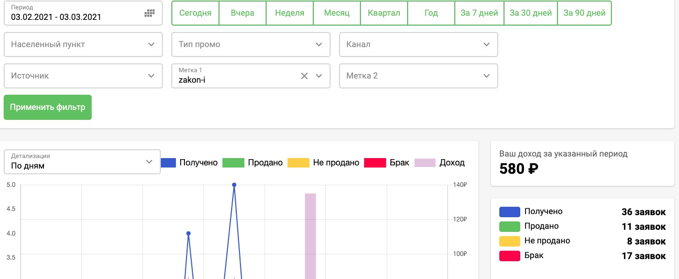The image size is (679, 279).
Task: Clear the zakon-i tag value
Action: tap(304, 76)
